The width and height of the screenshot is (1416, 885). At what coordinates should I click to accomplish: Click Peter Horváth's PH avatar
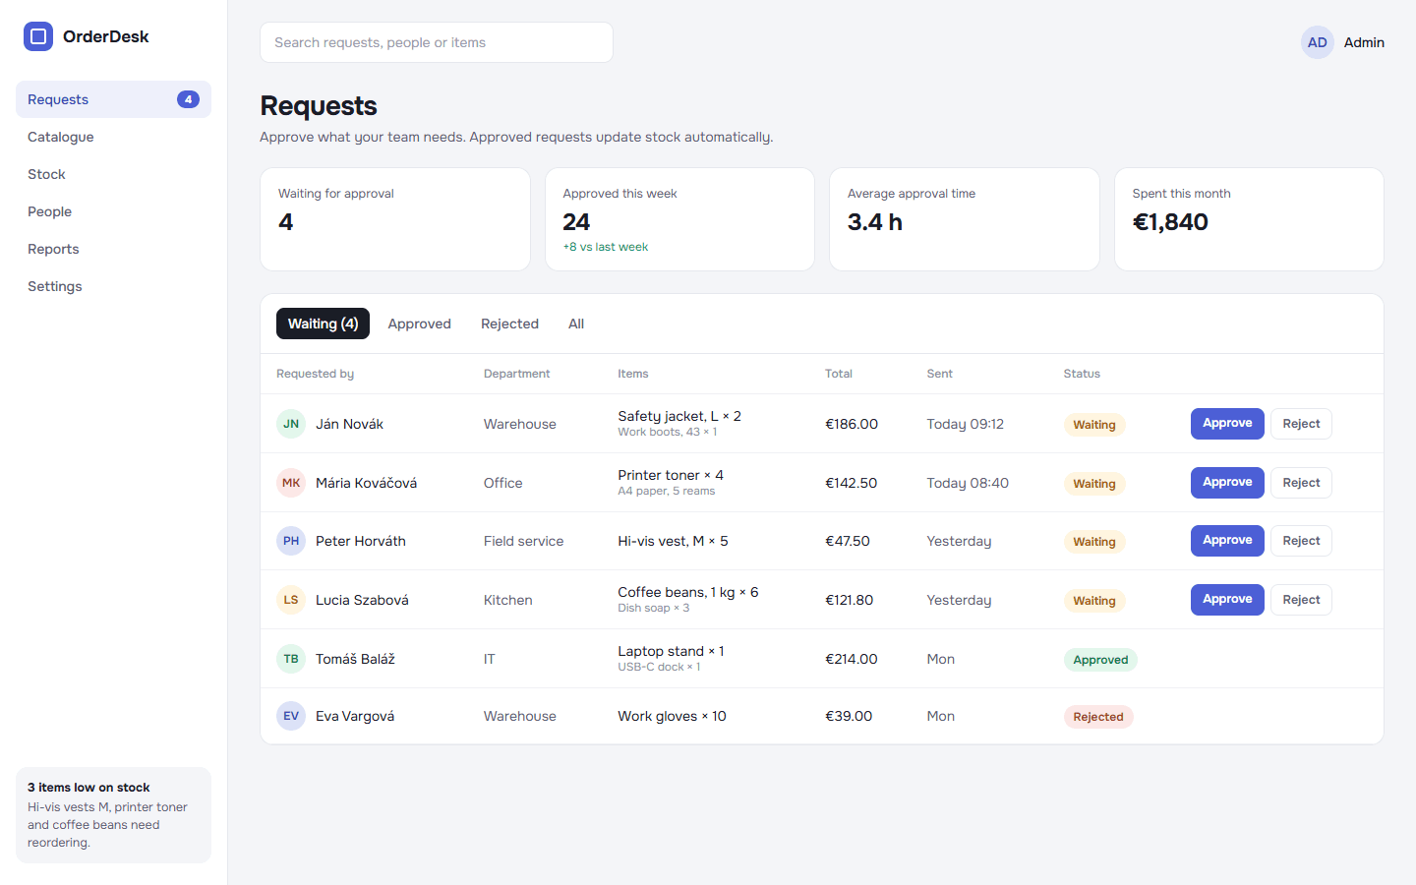click(x=291, y=541)
